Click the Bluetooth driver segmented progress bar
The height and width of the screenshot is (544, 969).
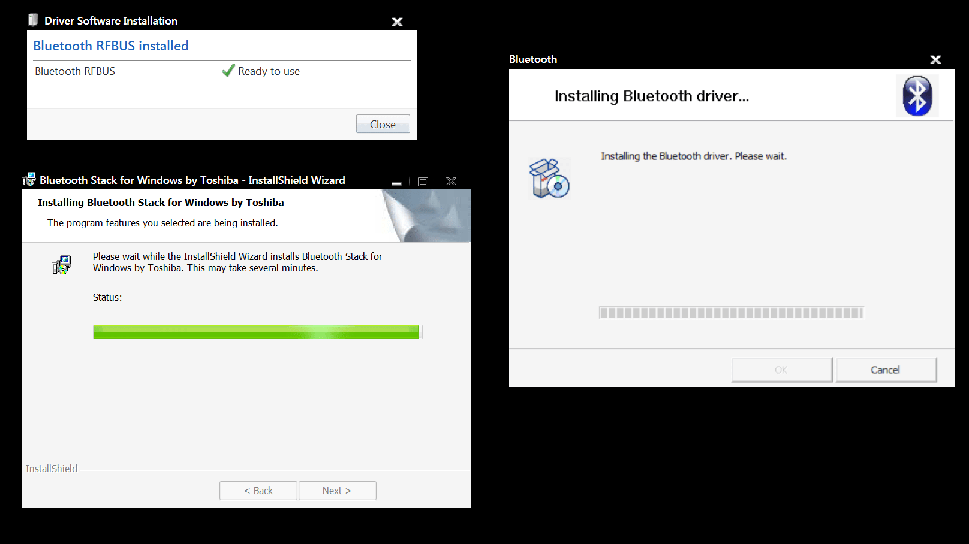732,312
